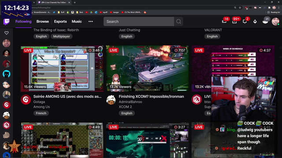This screenshot has width=282, height=158.
Task: Select the English tag under Binding of Isaac
Action: tap(41, 36)
